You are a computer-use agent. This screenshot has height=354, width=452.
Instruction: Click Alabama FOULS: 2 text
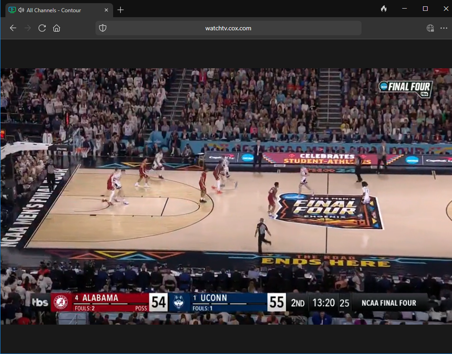tap(85, 308)
